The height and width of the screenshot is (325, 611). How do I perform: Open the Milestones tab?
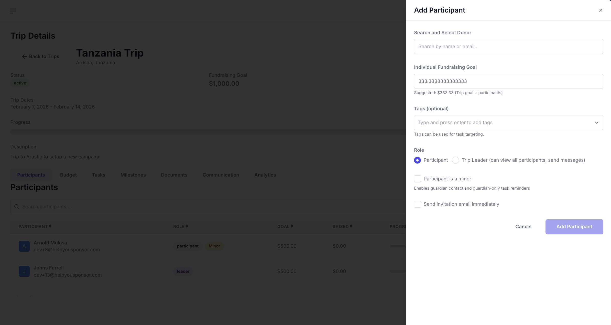click(x=133, y=175)
